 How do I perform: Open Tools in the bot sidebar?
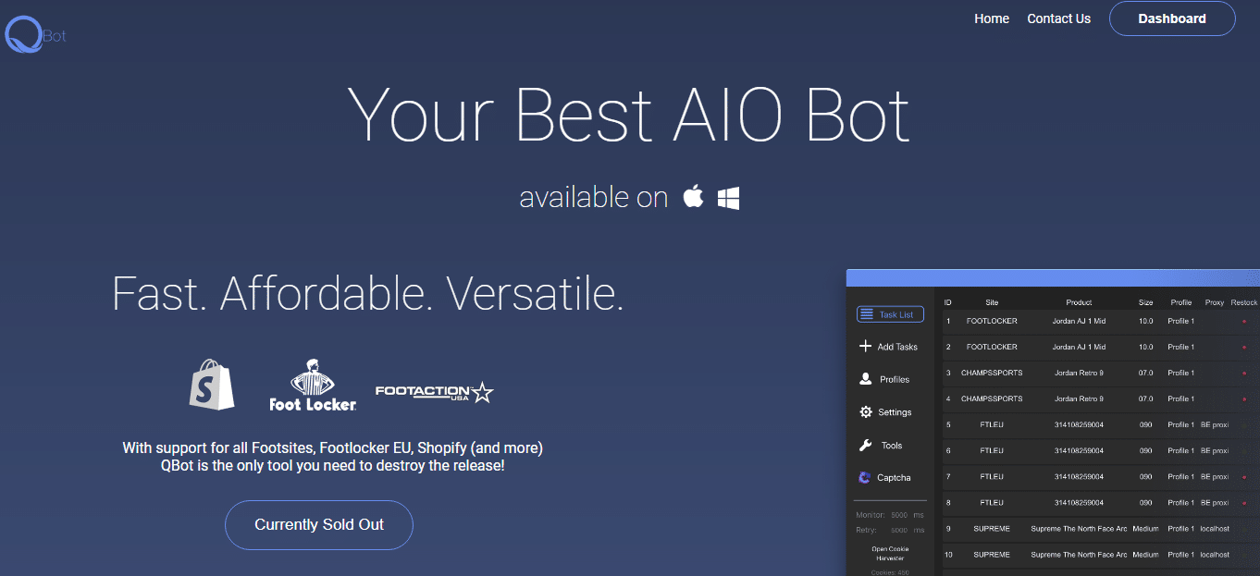coord(881,445)
